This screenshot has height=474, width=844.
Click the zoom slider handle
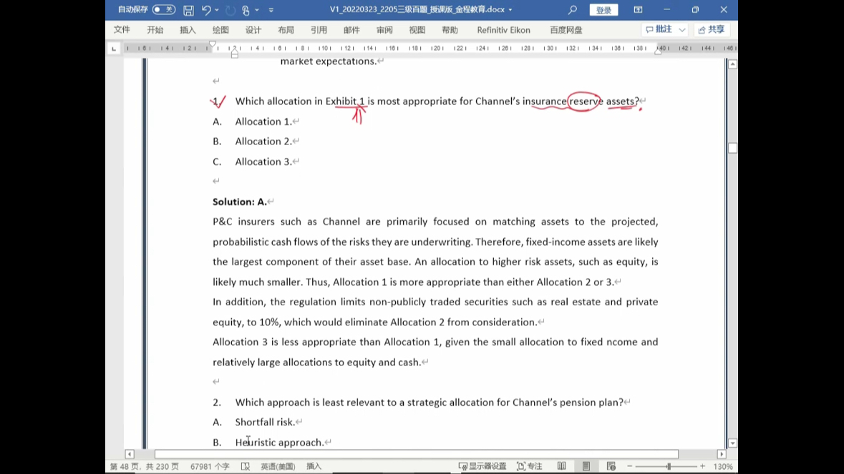(669, 466)
